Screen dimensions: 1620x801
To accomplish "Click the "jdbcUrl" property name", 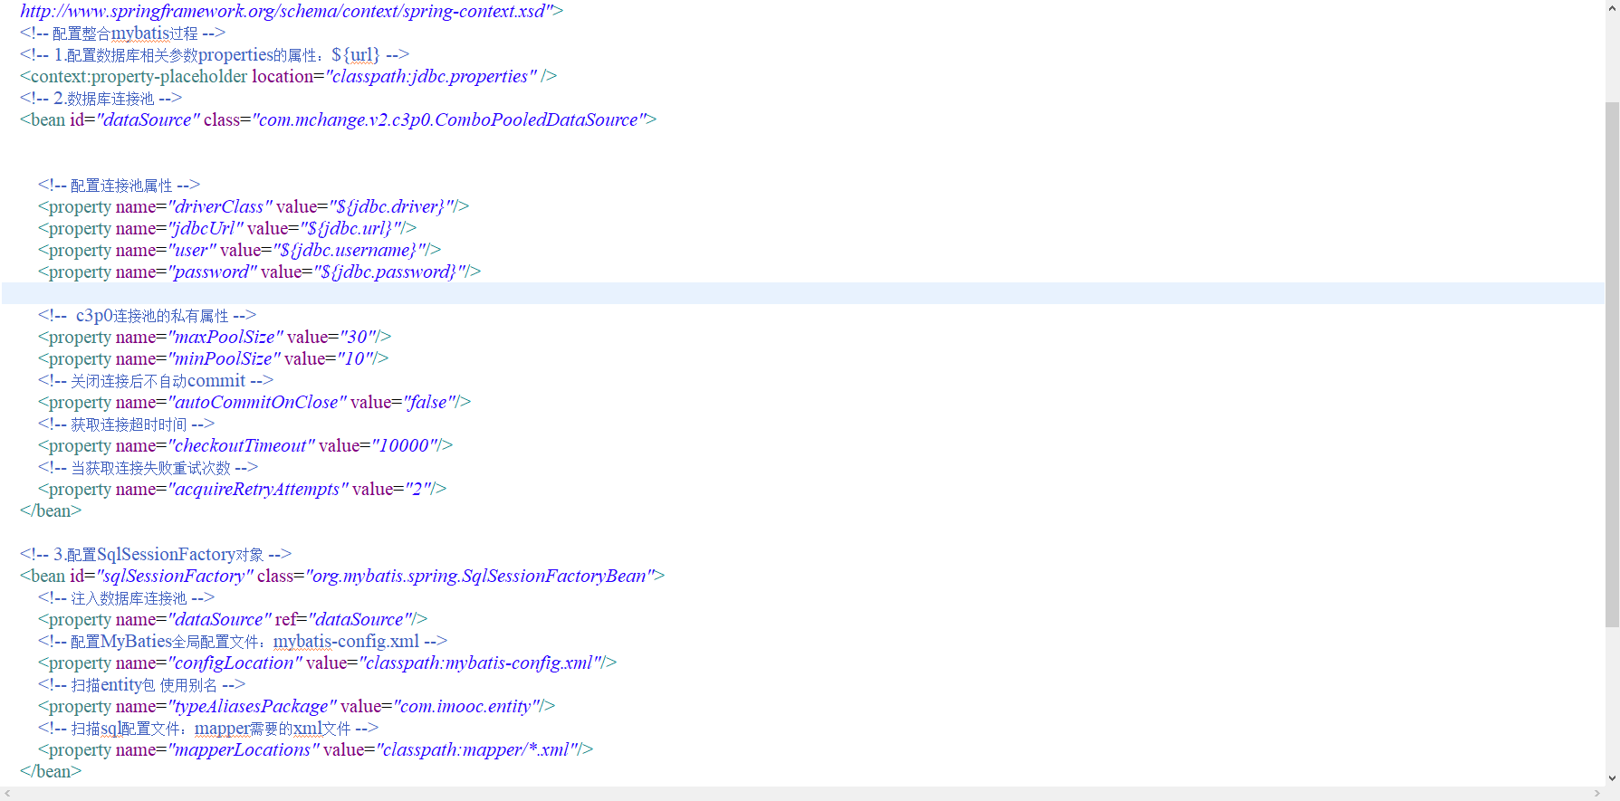I will tap(206, 229).
